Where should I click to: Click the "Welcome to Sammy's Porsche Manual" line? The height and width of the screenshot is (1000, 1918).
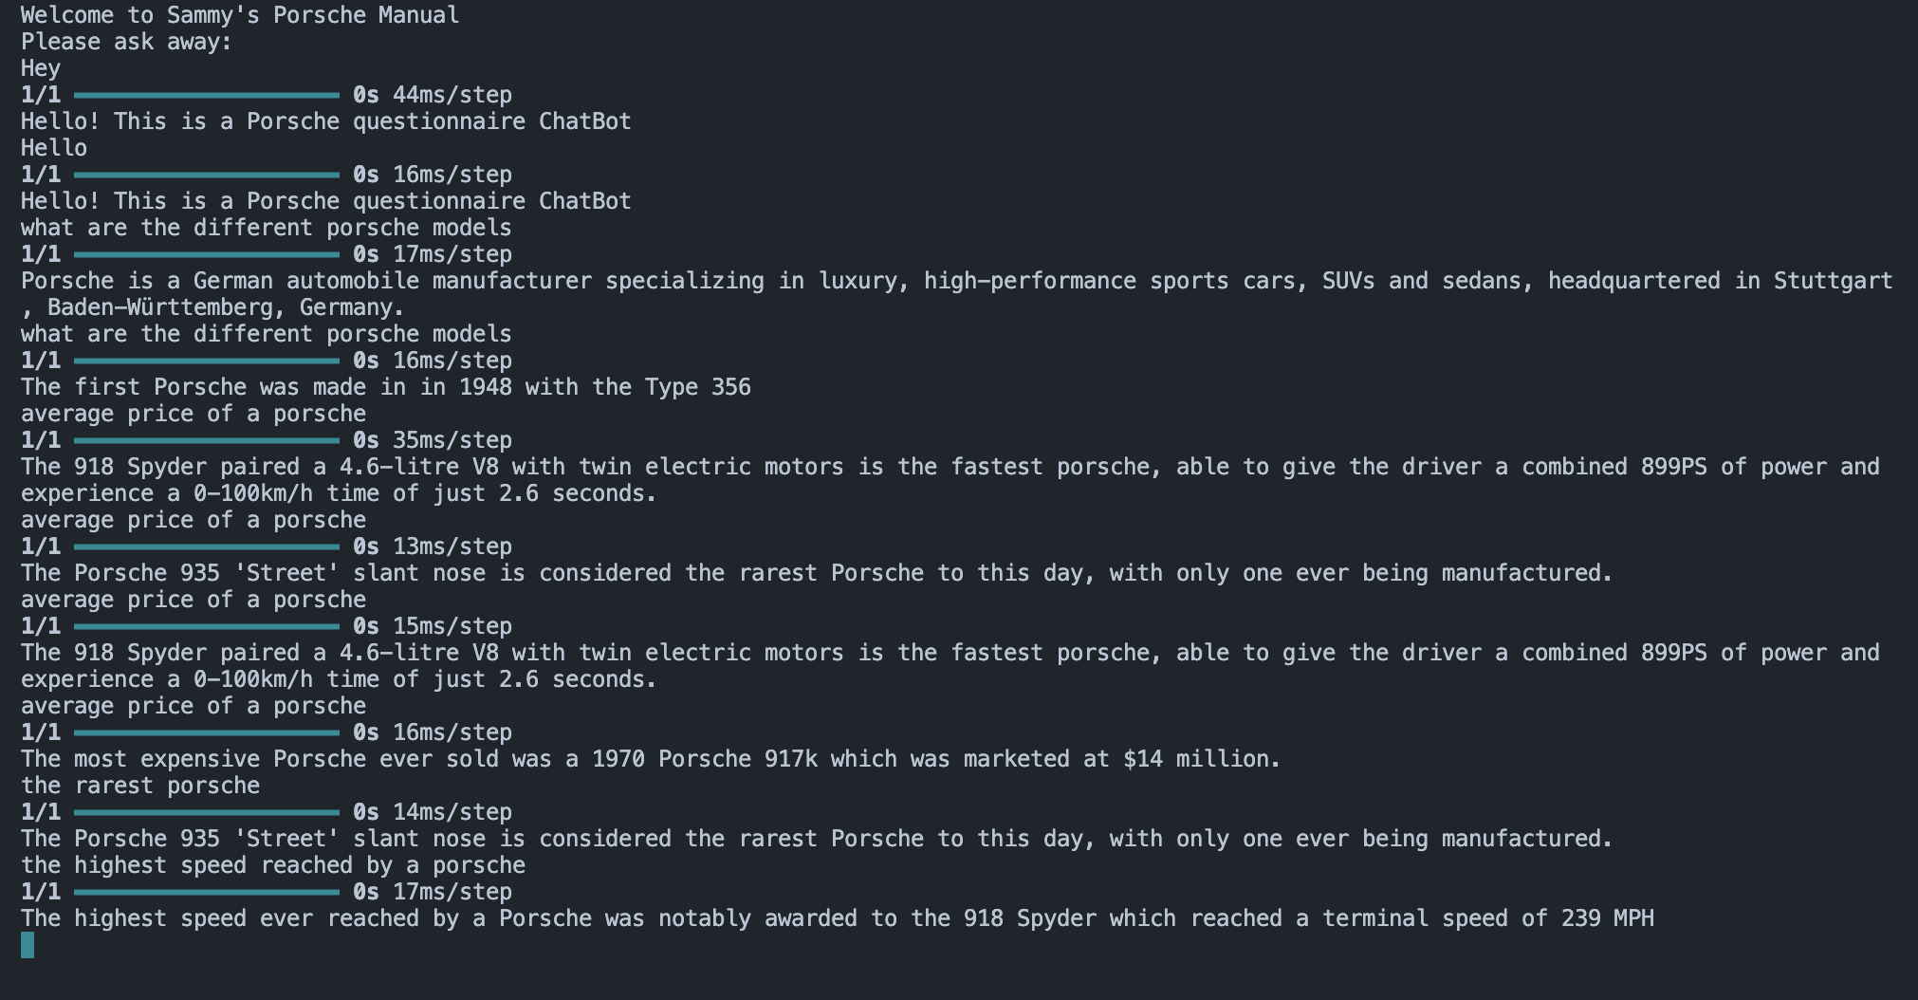coord(240,15)
